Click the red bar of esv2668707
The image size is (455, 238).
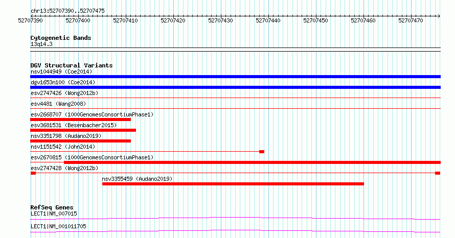(80, 120)
